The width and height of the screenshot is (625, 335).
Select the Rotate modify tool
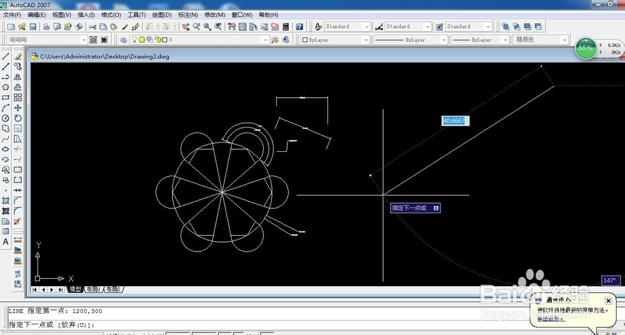[x=18, y=118]
